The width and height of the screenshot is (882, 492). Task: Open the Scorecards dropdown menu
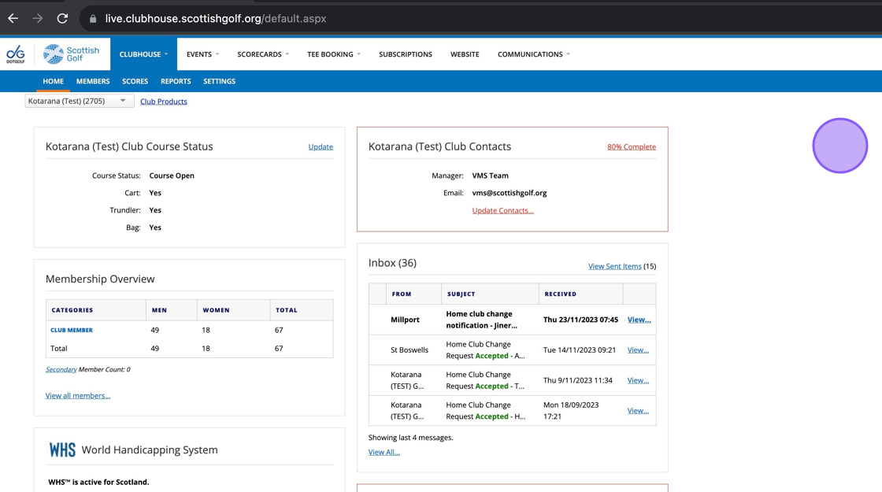(x=263, y=54)
